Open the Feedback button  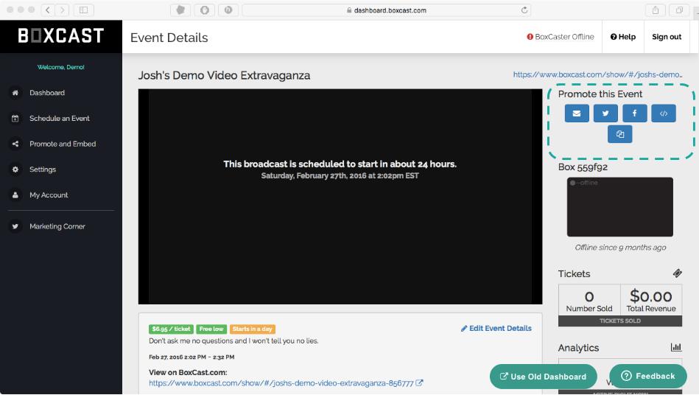click(x=647, y=376)
